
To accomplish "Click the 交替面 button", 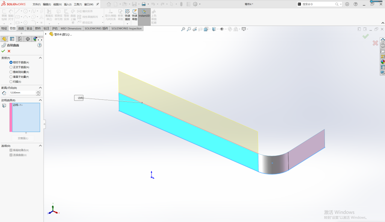I will [23, 138].
